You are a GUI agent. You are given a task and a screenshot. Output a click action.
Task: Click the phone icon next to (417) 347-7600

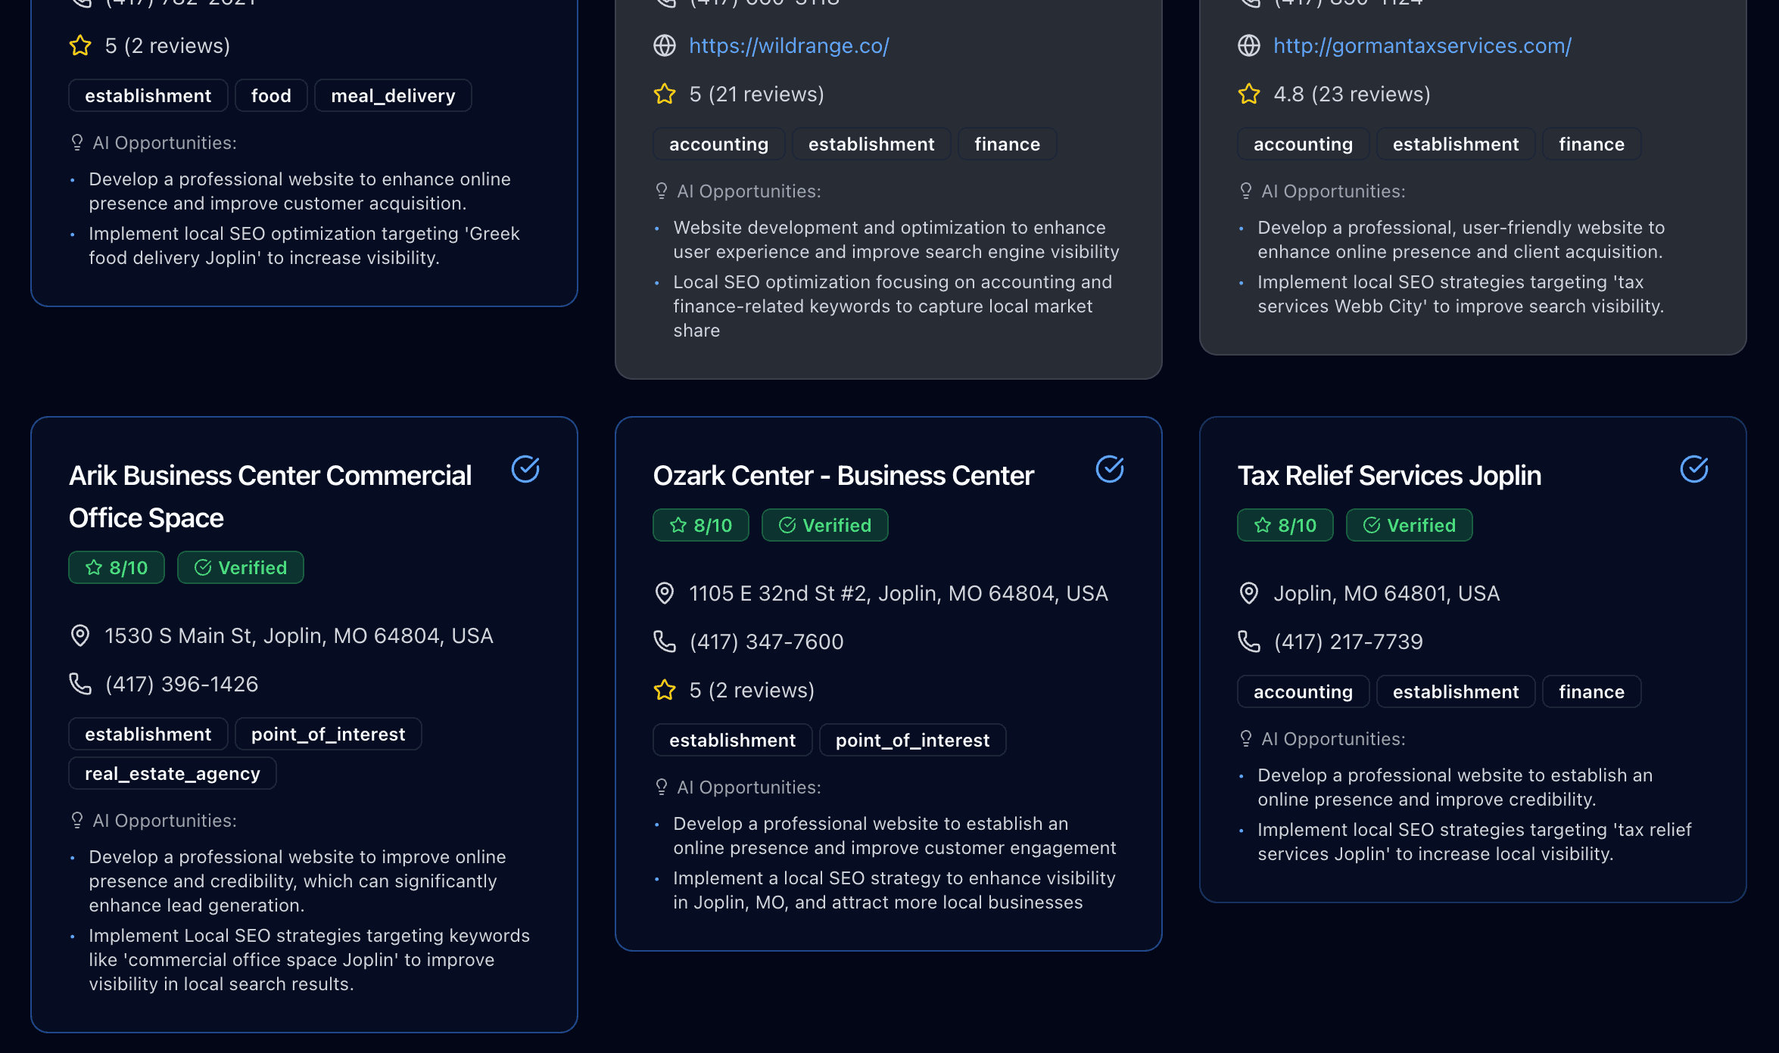665,641
